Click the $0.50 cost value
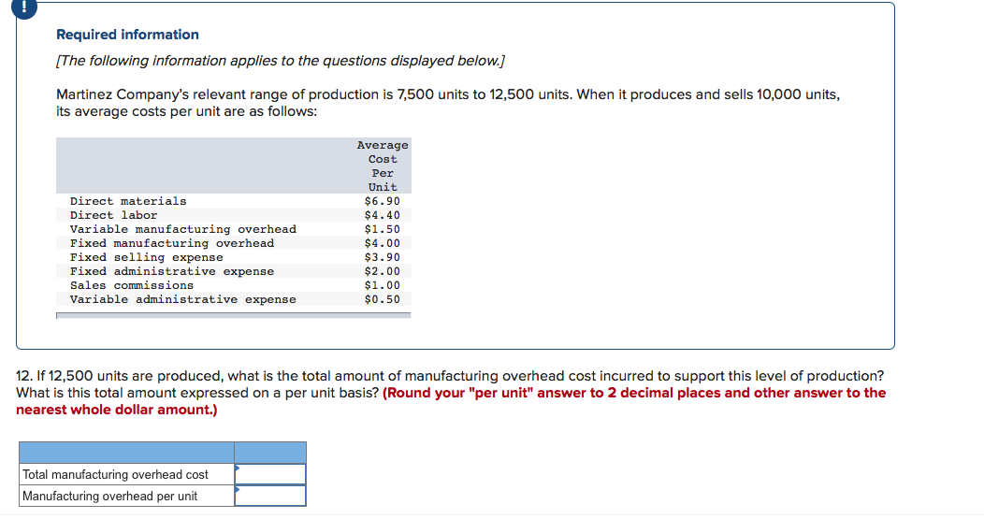The height and width of the screenshot is (519, 984). (383, 299)
